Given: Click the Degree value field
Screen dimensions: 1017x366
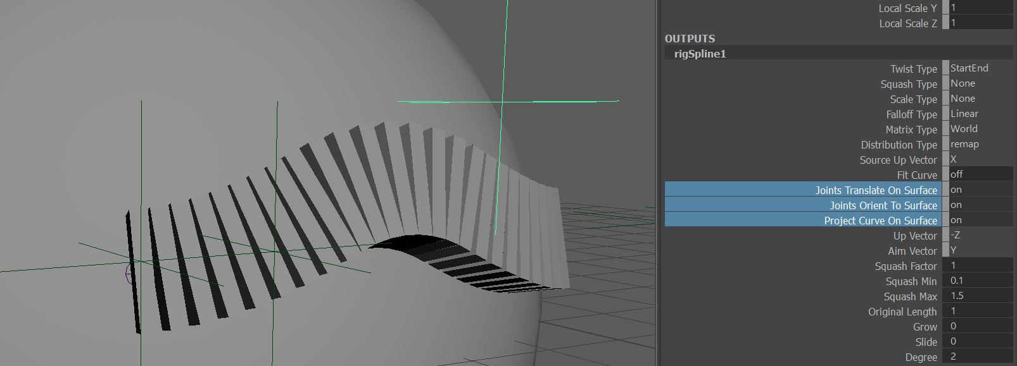Looking at the screenshot, I should [x=981, y=357].
